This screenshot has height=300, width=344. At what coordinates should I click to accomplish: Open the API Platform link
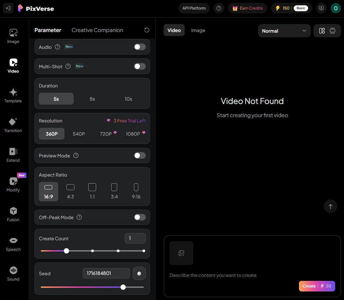(x=194, y=8)
